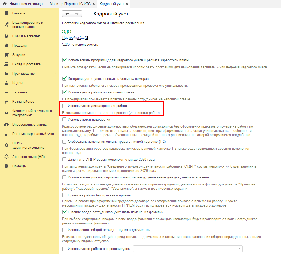This screenshot has height=254, width=281.
Task: Toggle учитывать изменения фамилии checkbox
Action: [x=64, y=212]
